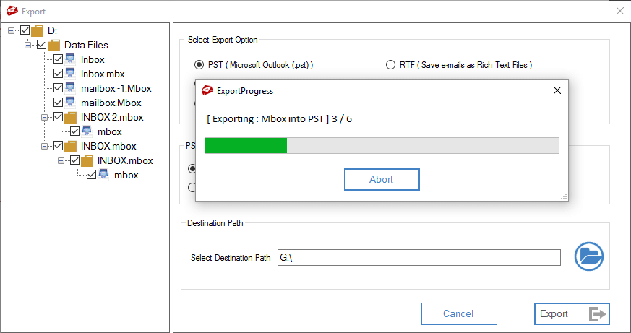This screenshot has width=631, height=333.
Task: Click the arrow icon on the Export button
Action: point(598,313)
